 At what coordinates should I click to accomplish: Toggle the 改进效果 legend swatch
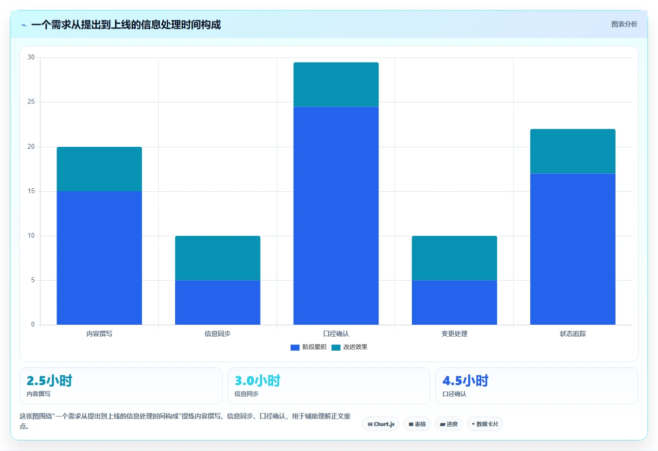335,348
